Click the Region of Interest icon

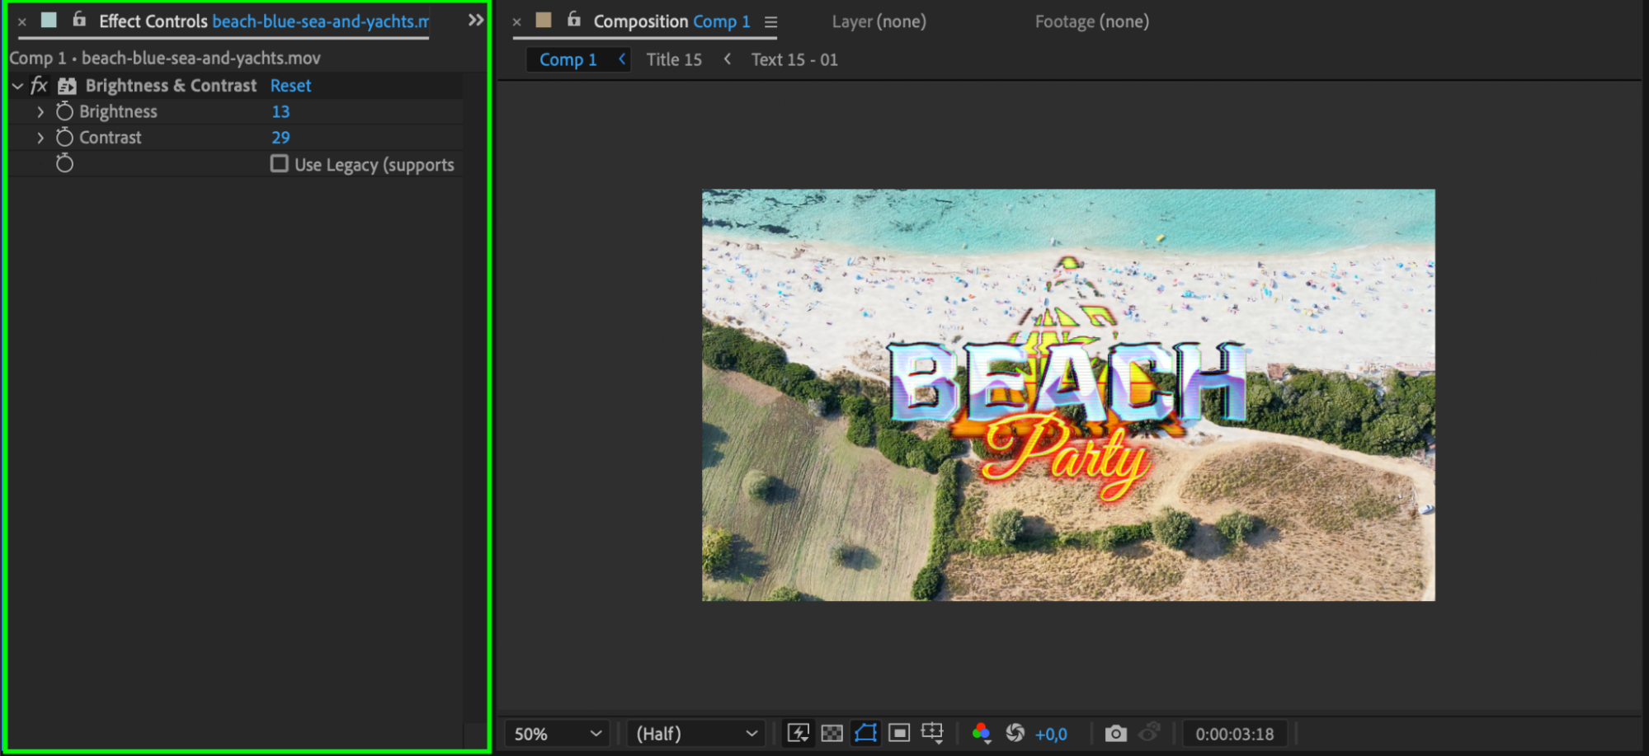click(899, 733)
